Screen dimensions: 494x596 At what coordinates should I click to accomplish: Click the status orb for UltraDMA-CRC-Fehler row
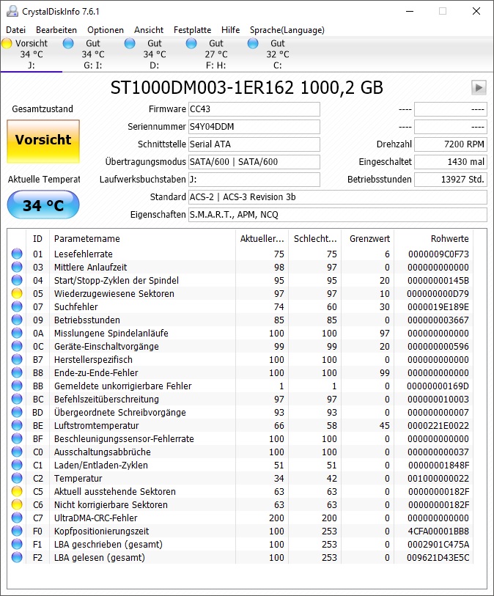(x=17, y=518)
